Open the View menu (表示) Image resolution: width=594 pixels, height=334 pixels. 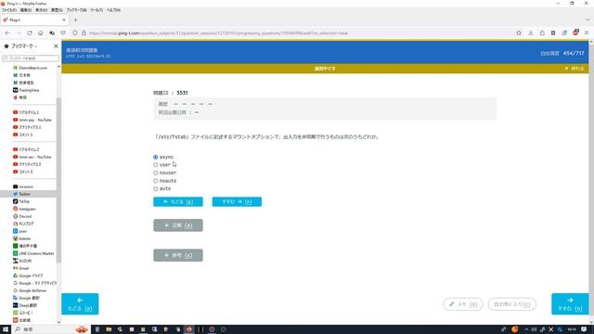click(x=41, y=10)
